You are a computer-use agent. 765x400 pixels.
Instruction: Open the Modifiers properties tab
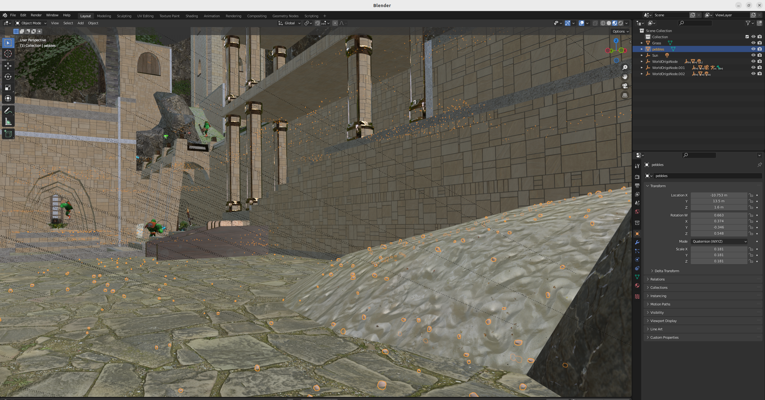point(637,242)
